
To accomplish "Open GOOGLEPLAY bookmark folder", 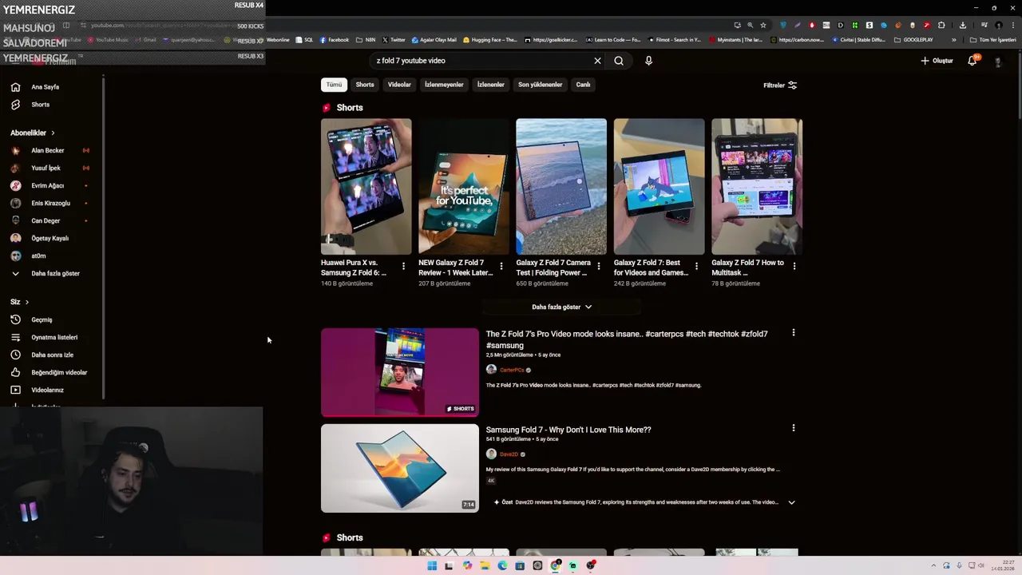I will pyautogui.click(x=913, y=40).
